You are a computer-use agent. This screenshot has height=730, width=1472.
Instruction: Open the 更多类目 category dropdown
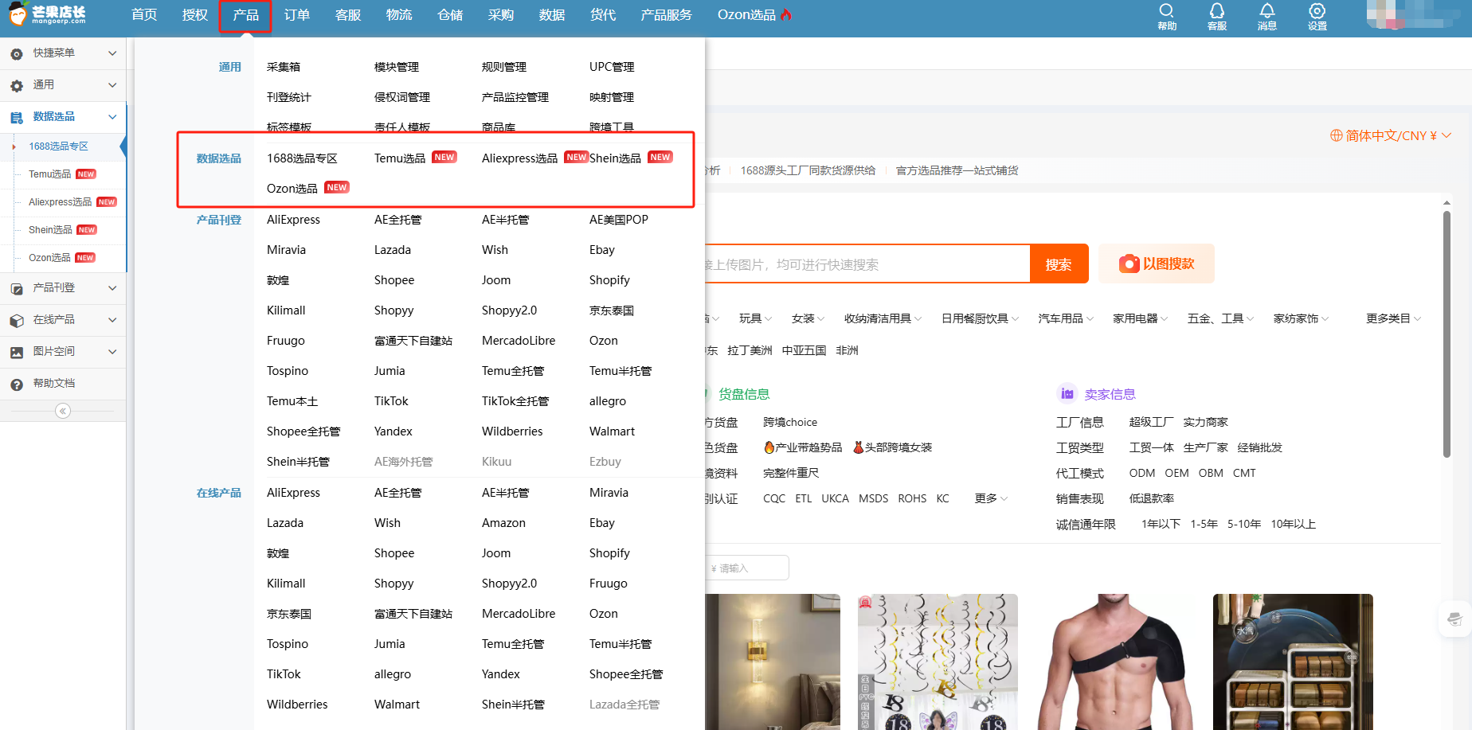click(1393, 318)
